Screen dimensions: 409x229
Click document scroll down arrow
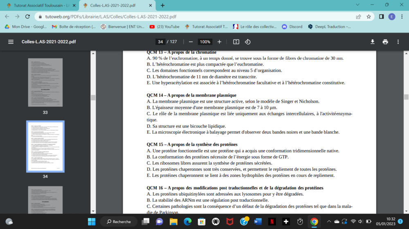click(406, 211)
